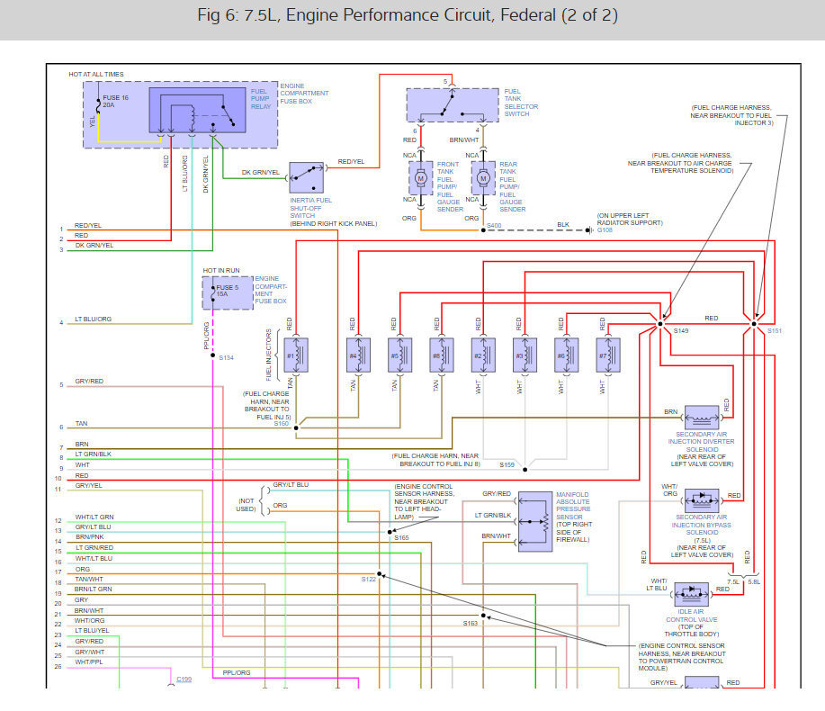Viewport: 825px width, 711px height.
Task: Click the S134 splice dot
Action: pos(212,355)
